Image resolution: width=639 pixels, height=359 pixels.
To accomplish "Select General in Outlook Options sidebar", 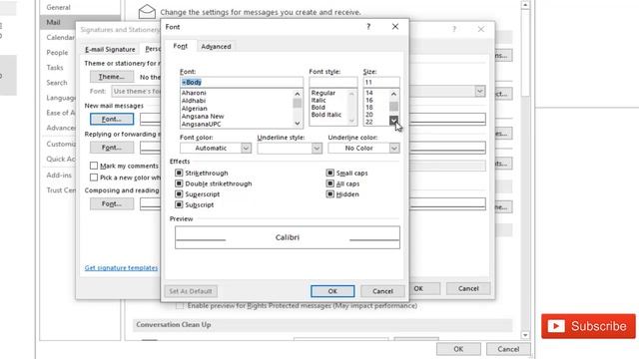I will 58,7.
